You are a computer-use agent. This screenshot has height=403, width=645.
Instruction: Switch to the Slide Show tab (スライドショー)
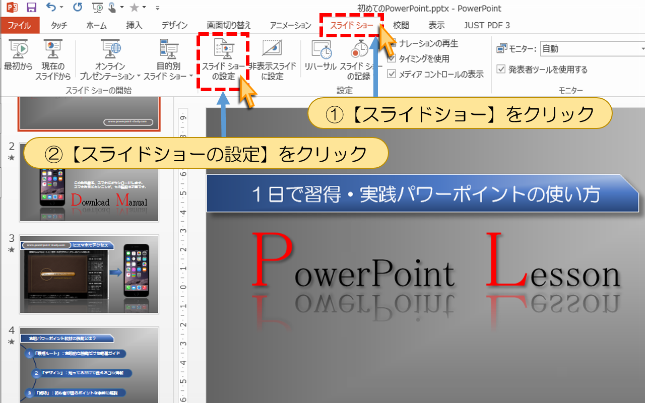pos(352,25)
